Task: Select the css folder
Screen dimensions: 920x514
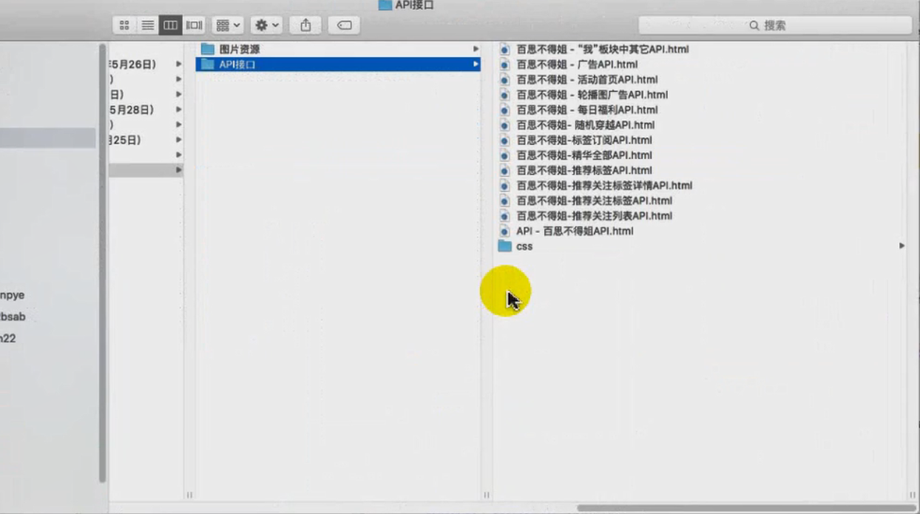Action: 524,246
